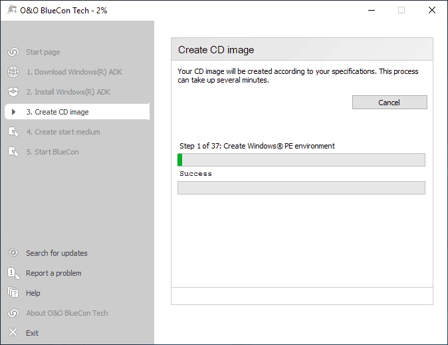Select 3. Create CD image step
The width and height of the screenshot is (448, 345).
pyautogui.click(x=77, y=112)
